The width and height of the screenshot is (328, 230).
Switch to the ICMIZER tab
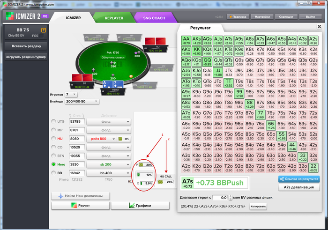coord(73,18)
